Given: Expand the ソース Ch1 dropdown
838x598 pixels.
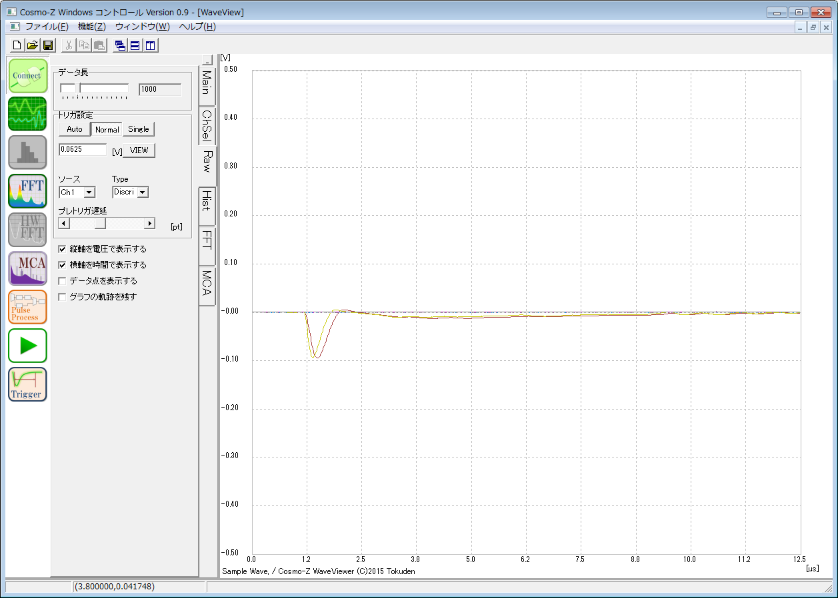Looking at the screenshot, I should 89,192.
